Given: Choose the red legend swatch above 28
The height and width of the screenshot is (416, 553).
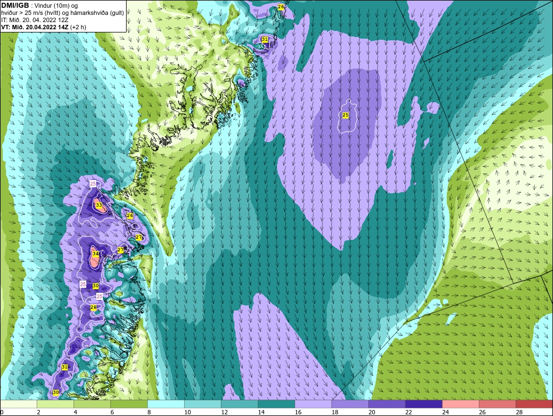Looking at the screenshot, I should point(534,404).
